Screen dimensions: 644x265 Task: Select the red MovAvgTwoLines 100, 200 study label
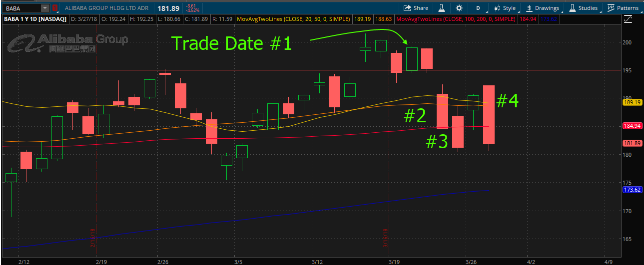click(x=455, y=19)
